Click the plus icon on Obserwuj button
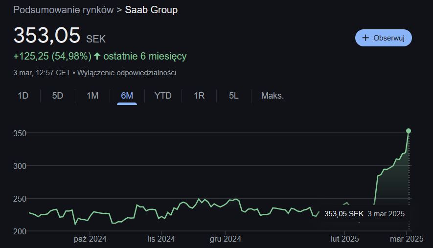Screen dimensions: 433x248 tap(365, 38)
